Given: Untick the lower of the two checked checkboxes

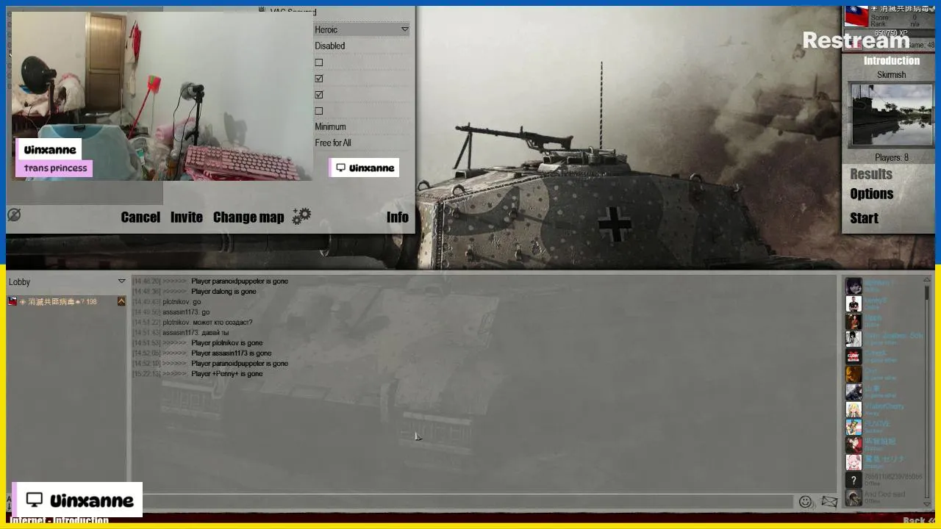Looking at the screenshot, I should coord(319,95).
